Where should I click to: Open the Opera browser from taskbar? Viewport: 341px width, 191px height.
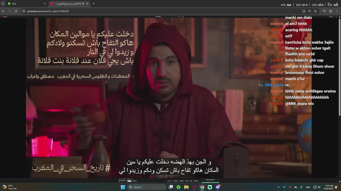tap(194, 187)
